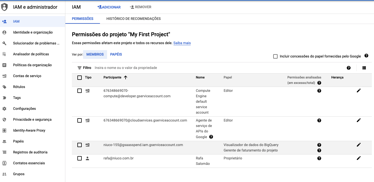Image resolution: width=374 pixels, height=182 pixels.
Task: Show permission help for Proprietário row
Action: point(319,158)
